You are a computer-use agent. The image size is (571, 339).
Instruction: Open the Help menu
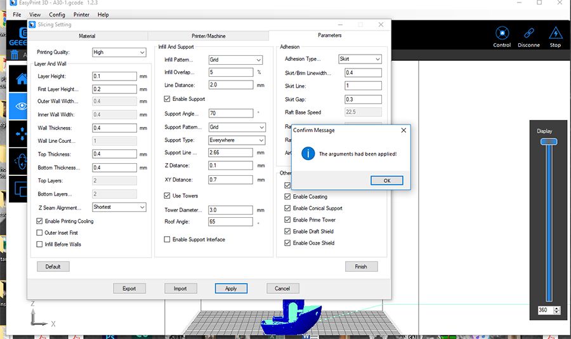tap(103, 15)
